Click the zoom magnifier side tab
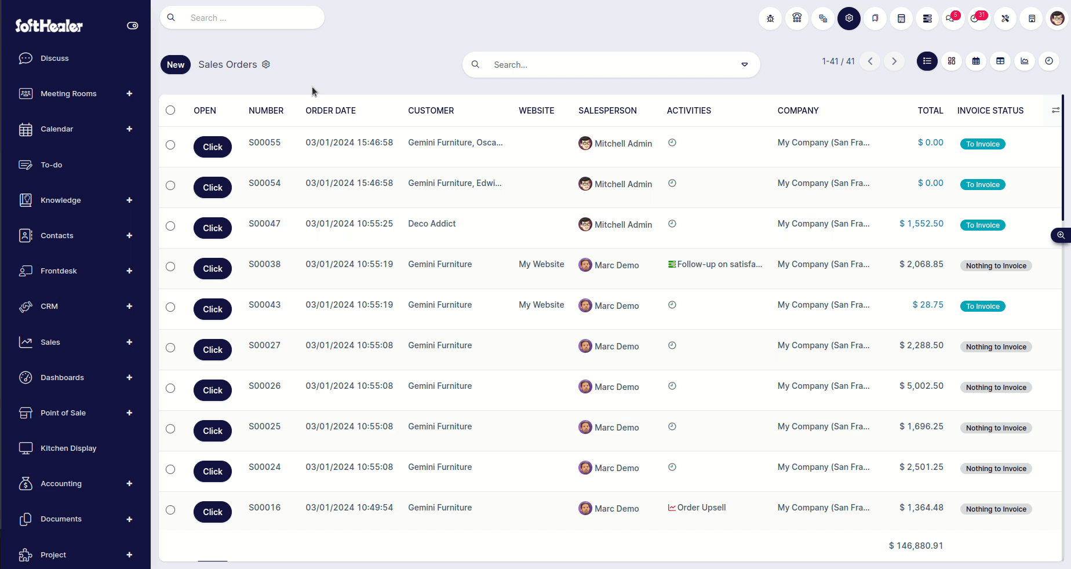Screen dimensions: 1071x569 click(x=1061, y=235)
